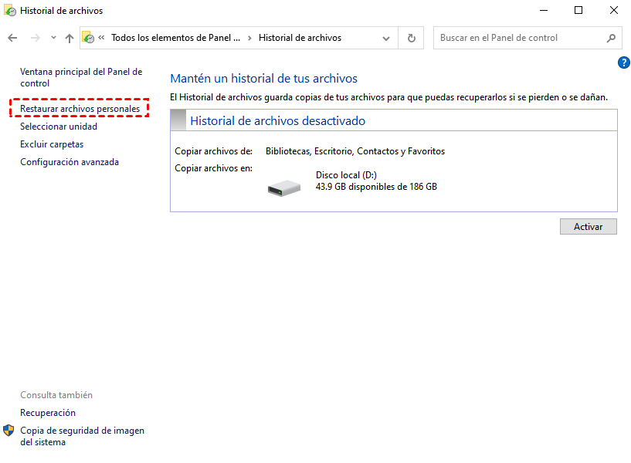Open Configuración avanzada
Viewport: 631px width, 463px height.
(70, 162)
